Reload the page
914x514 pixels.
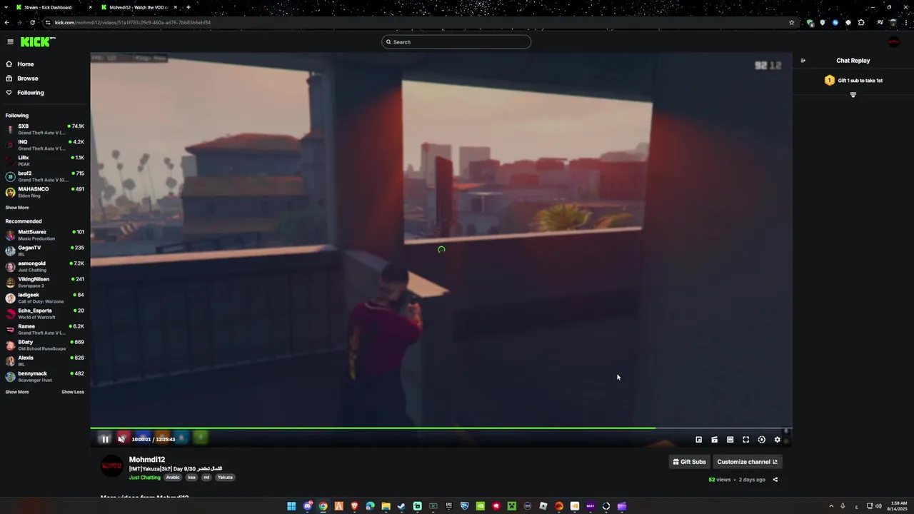click(32, 22)
